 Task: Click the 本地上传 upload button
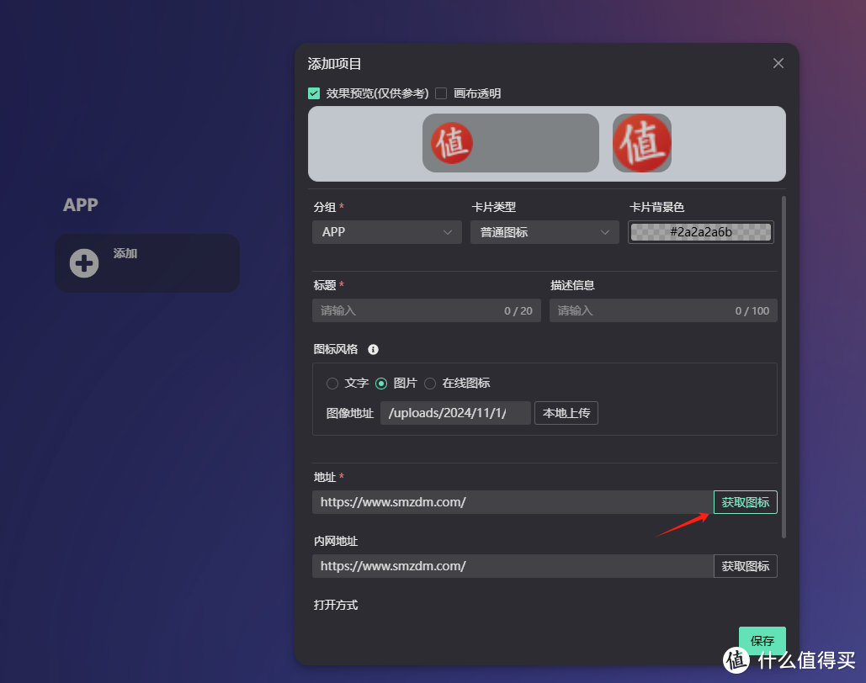(566, 413)
